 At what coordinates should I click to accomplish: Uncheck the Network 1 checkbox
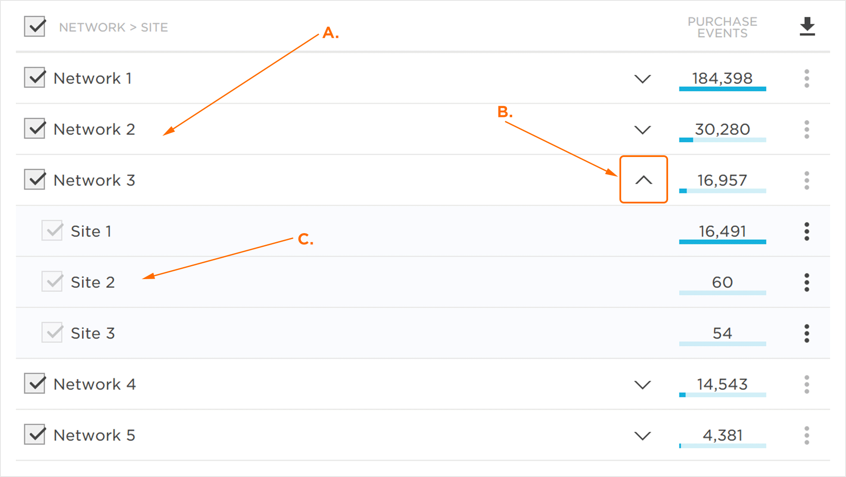(x=35, y=78)
